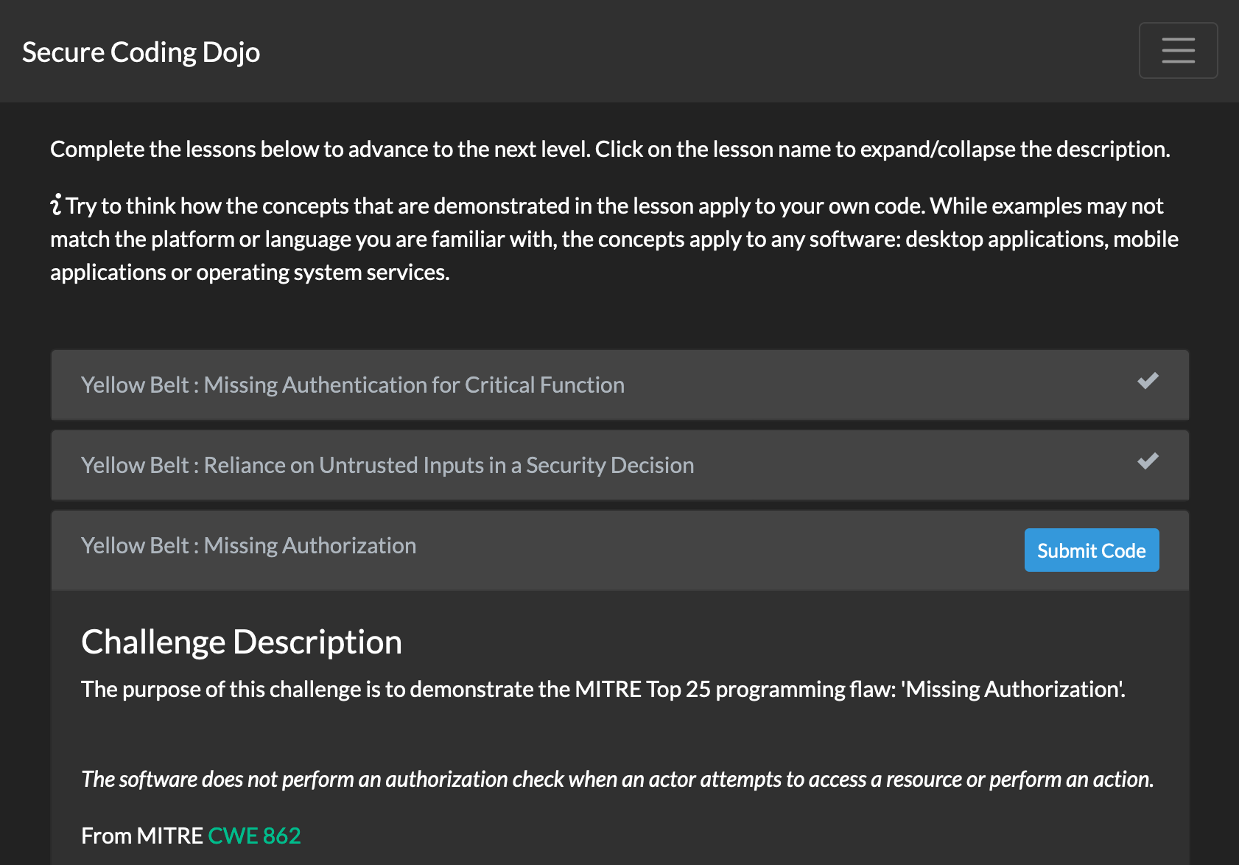Collapse the Missing Authorization lesson
Viewport: 1239px width, 865px height.
(x=248, y=545)
